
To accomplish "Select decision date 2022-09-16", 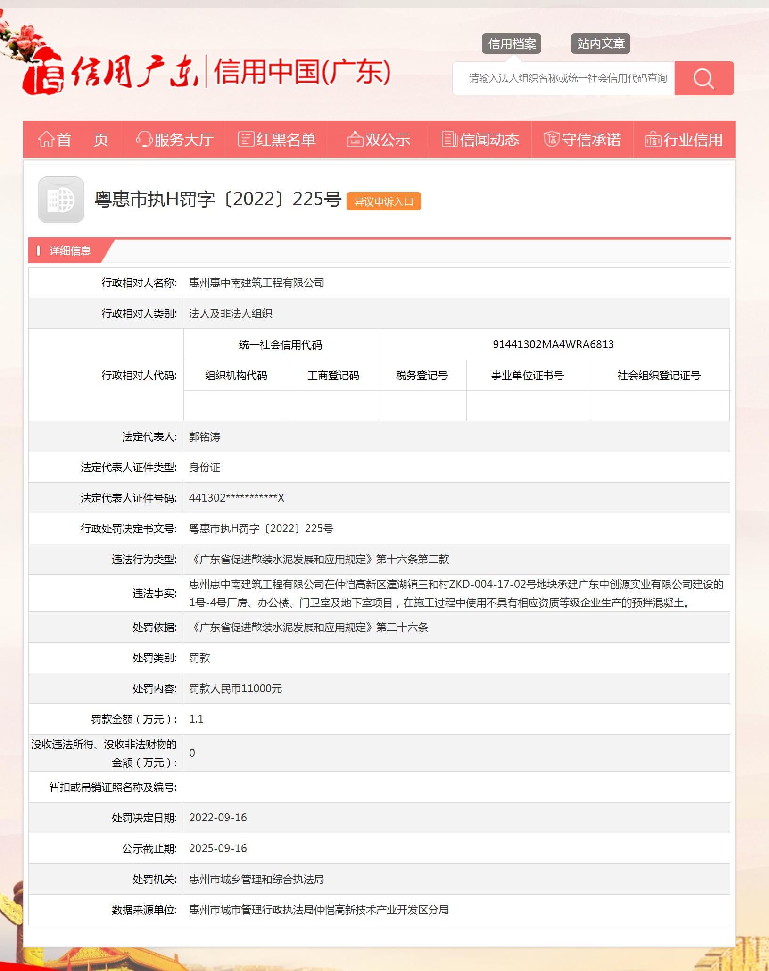I will 218,818.
